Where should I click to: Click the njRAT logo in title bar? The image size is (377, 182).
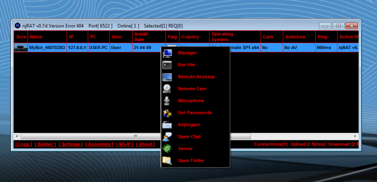point(17,26)
